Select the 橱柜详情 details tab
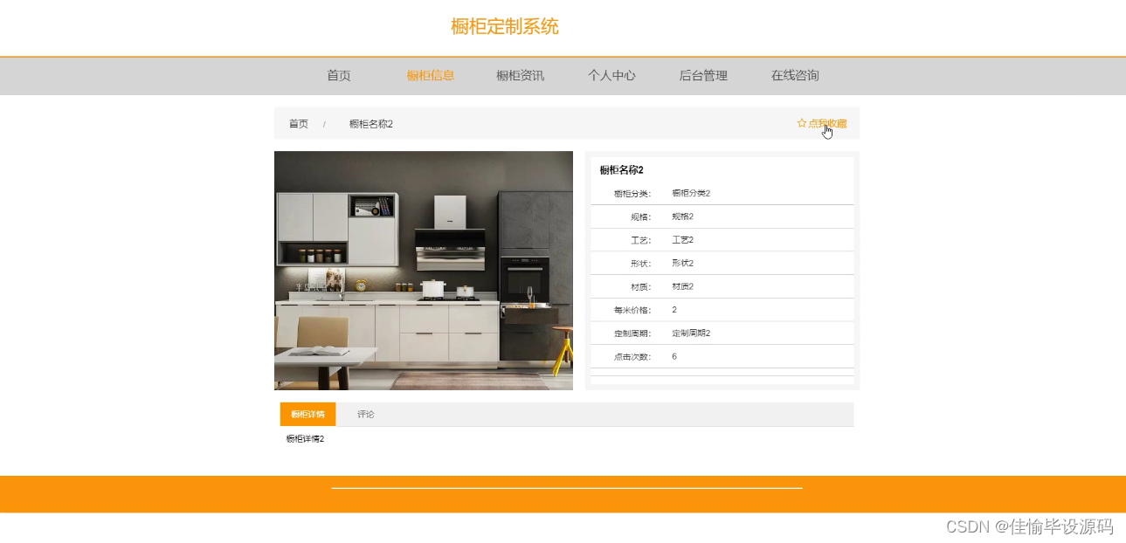1126x543 pixels. pos(306,414)
